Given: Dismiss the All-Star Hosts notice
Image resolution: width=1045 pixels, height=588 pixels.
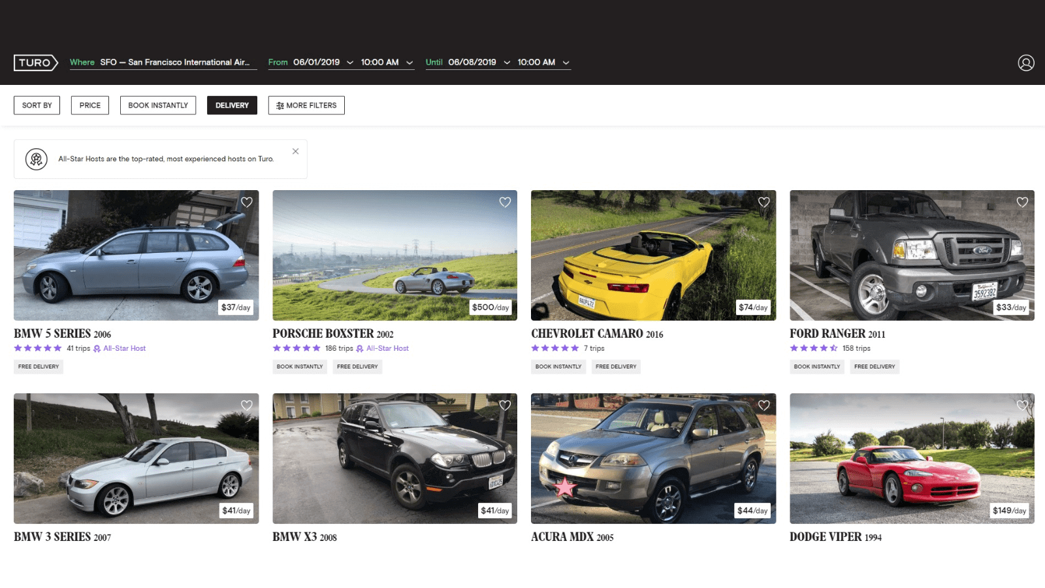Looking at the screenshot, I should 296,152.
